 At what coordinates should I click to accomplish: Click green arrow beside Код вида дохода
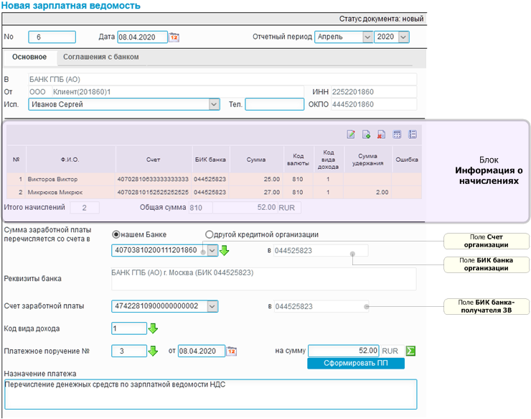152,329
